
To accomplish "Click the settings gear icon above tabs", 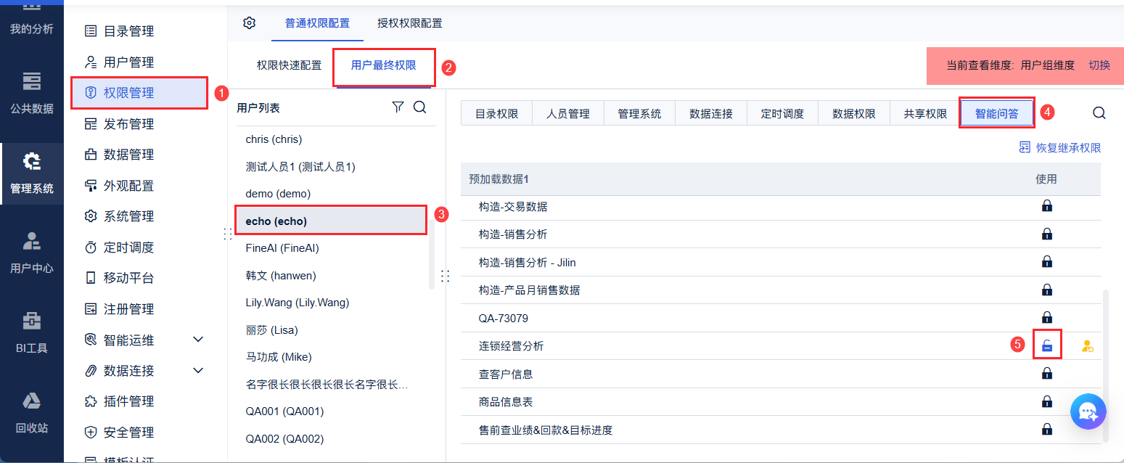I will (x=250, y=22).
